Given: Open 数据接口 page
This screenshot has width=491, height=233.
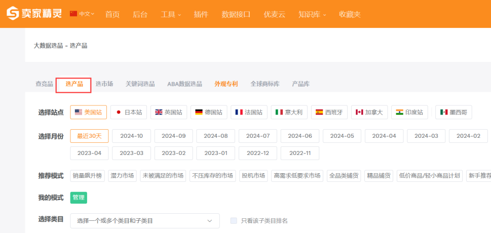Looking at the screenshot, I should click(x=236, y=14).
